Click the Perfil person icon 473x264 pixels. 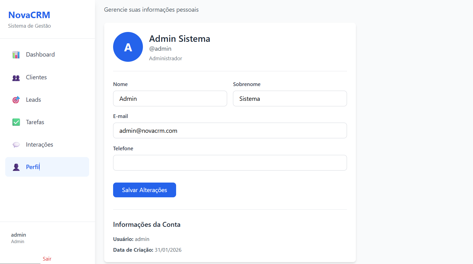[16, 167]
